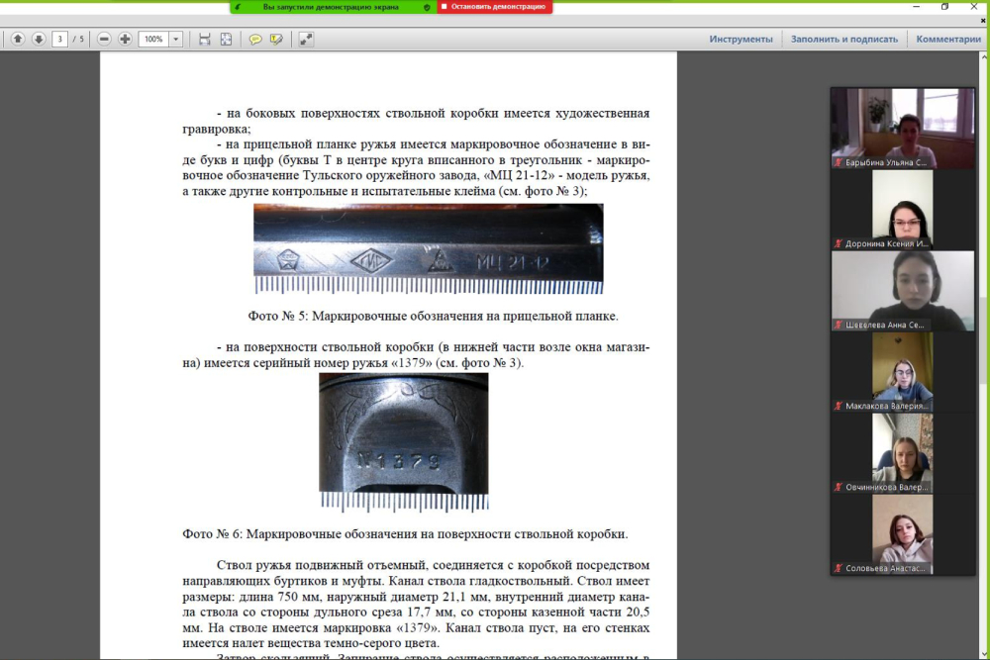Click the page number input field

pos(60,39)
